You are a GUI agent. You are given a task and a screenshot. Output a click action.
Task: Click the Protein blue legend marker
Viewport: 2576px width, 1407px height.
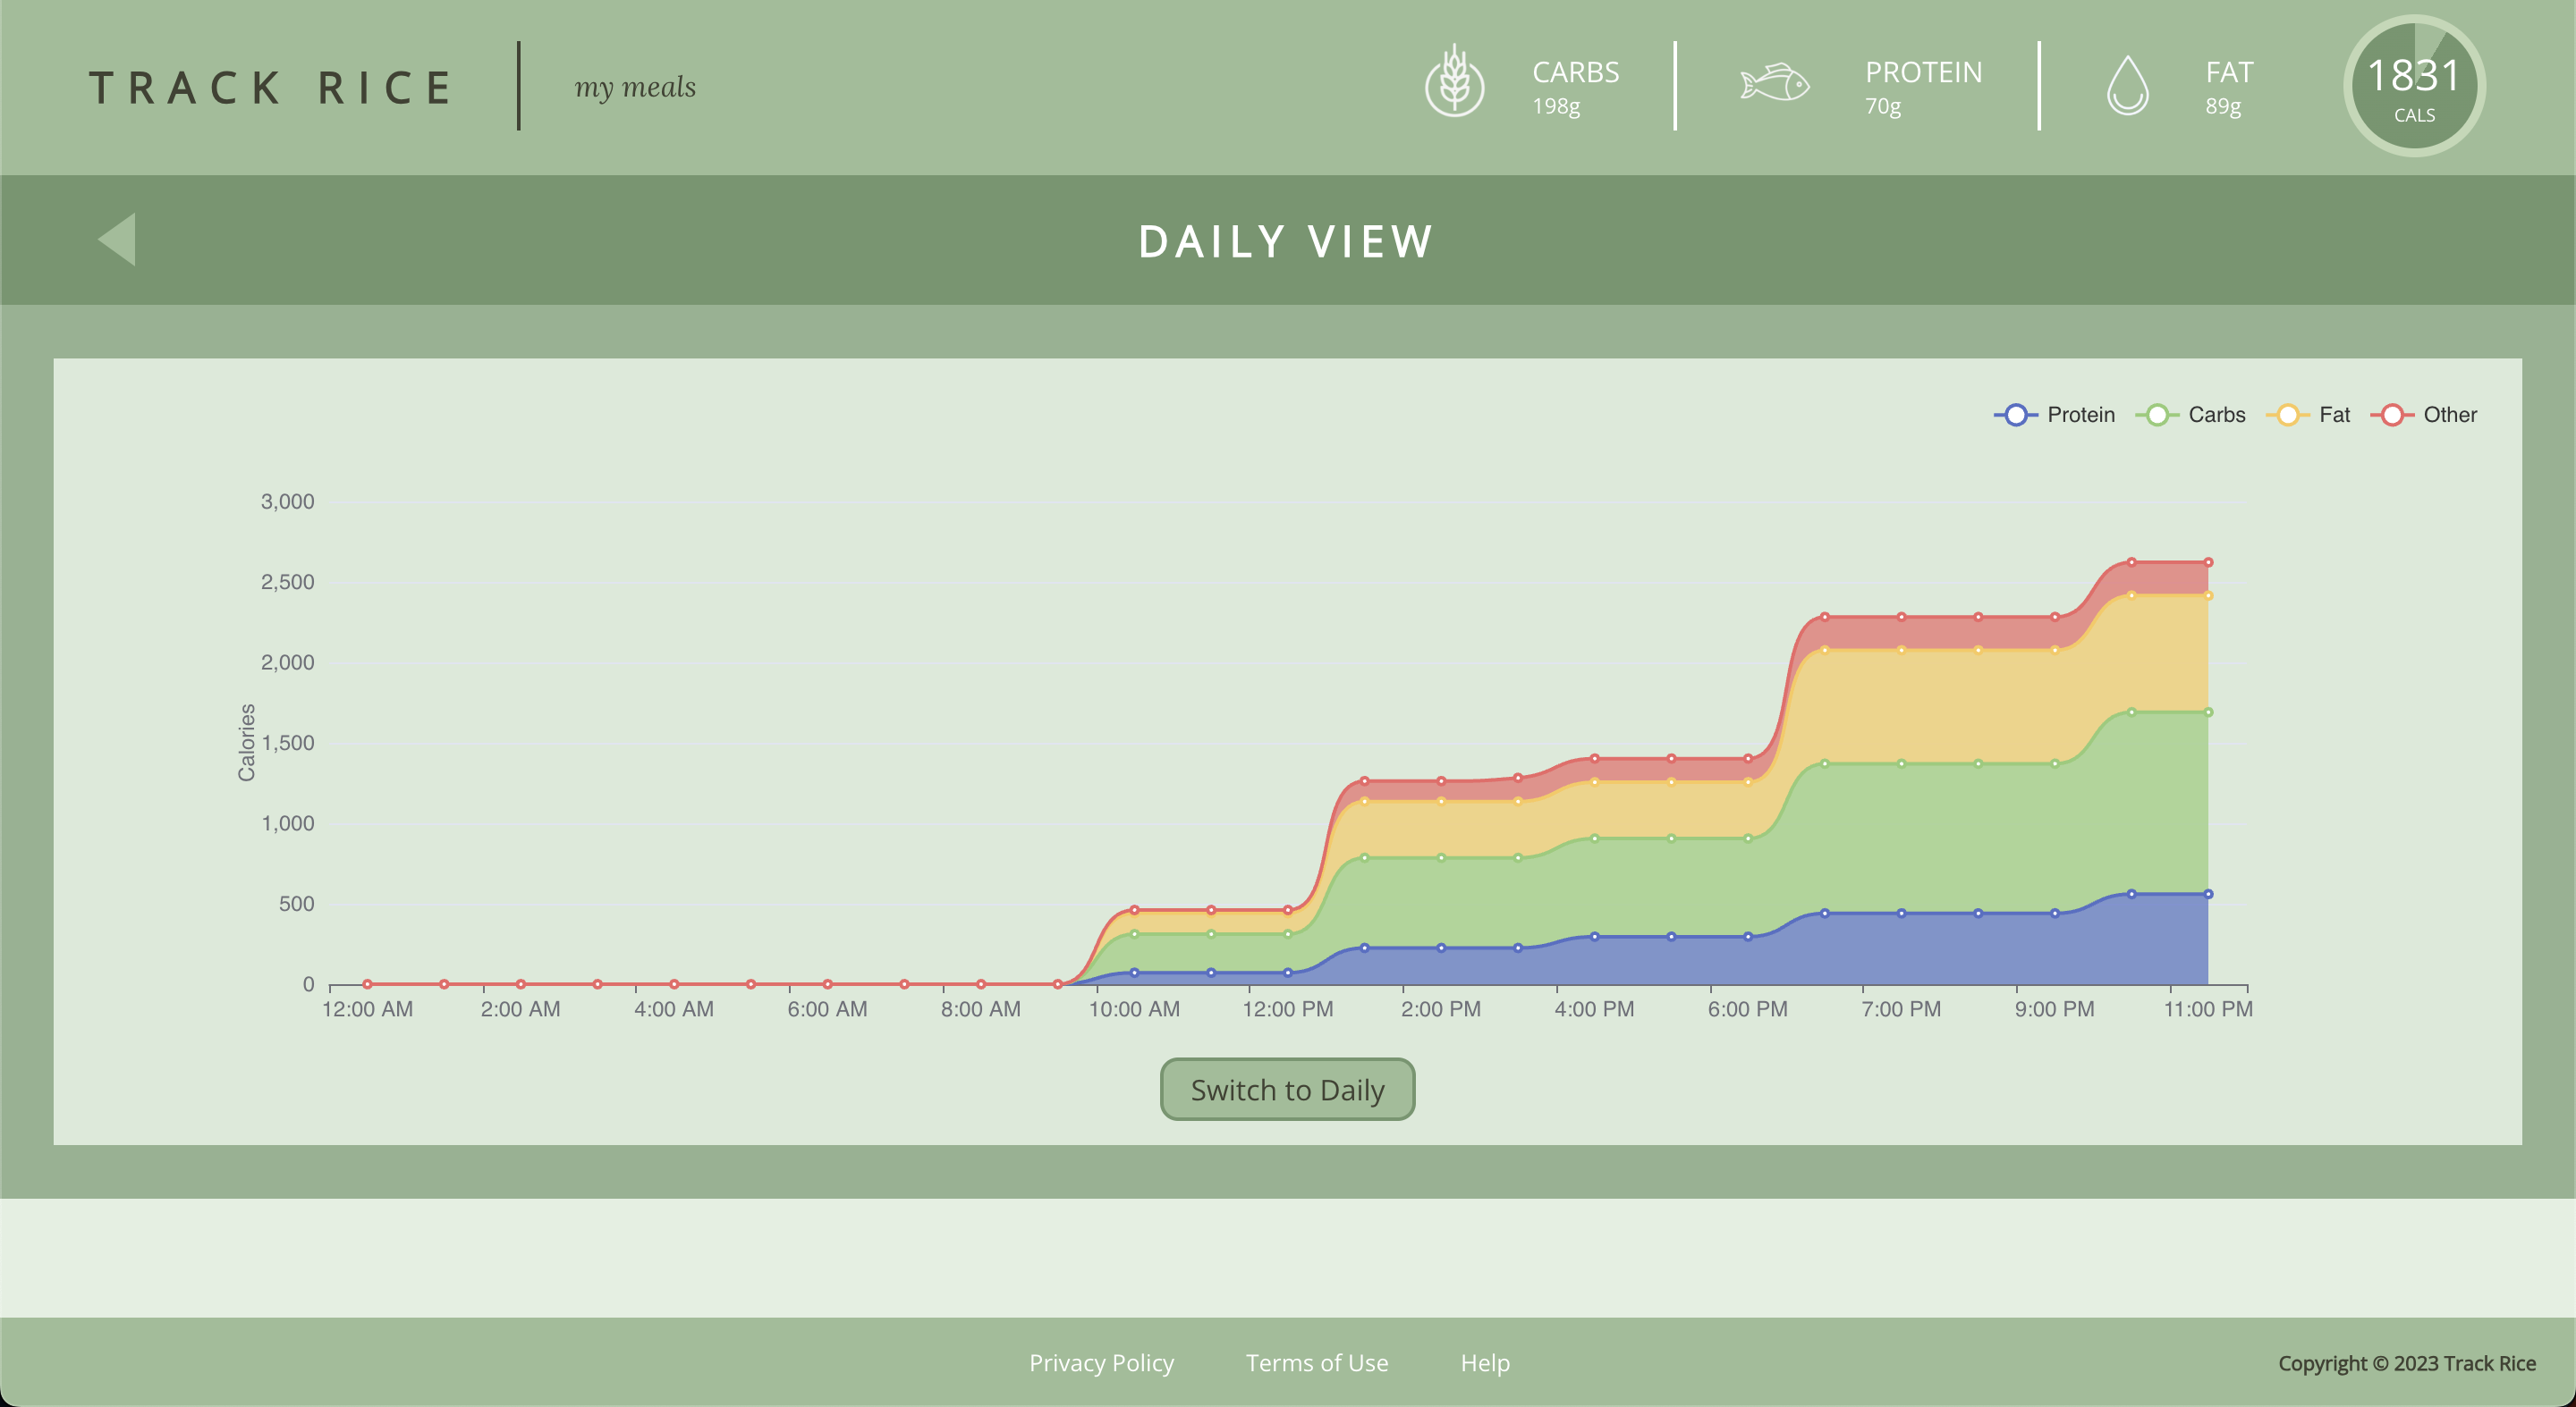[x=2015, y=415]
